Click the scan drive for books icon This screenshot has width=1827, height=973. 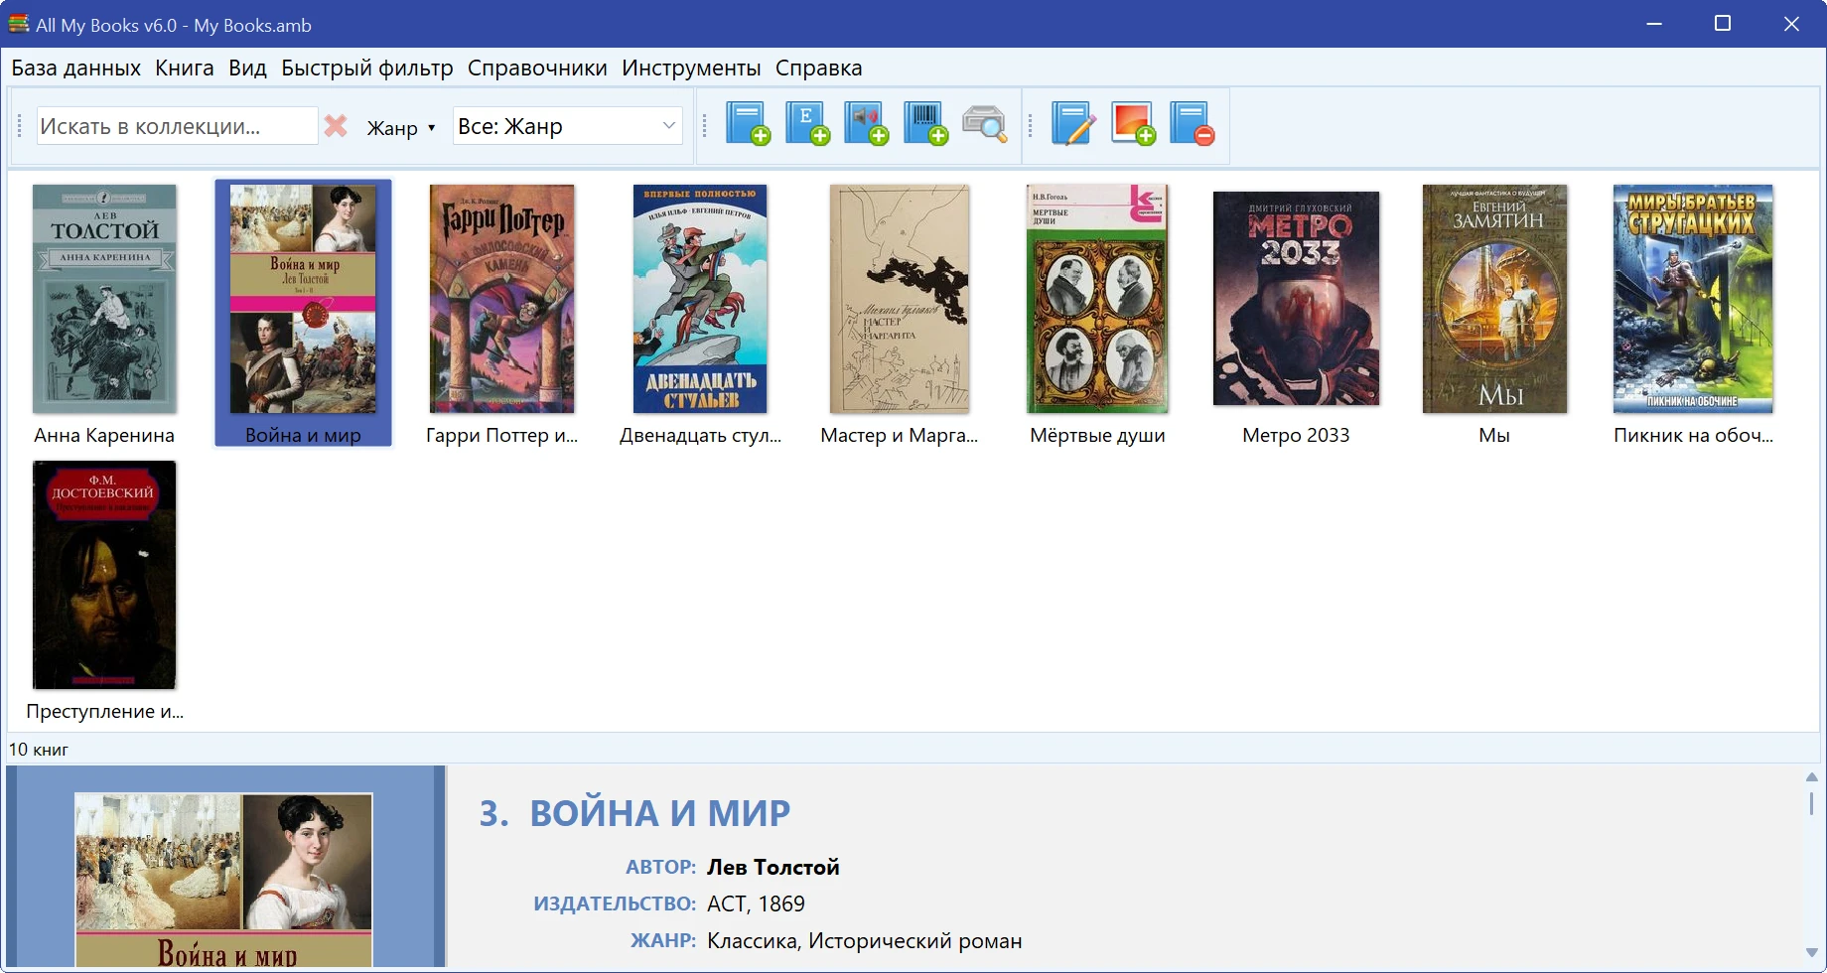pyautogui.click(x=985, y=124)
